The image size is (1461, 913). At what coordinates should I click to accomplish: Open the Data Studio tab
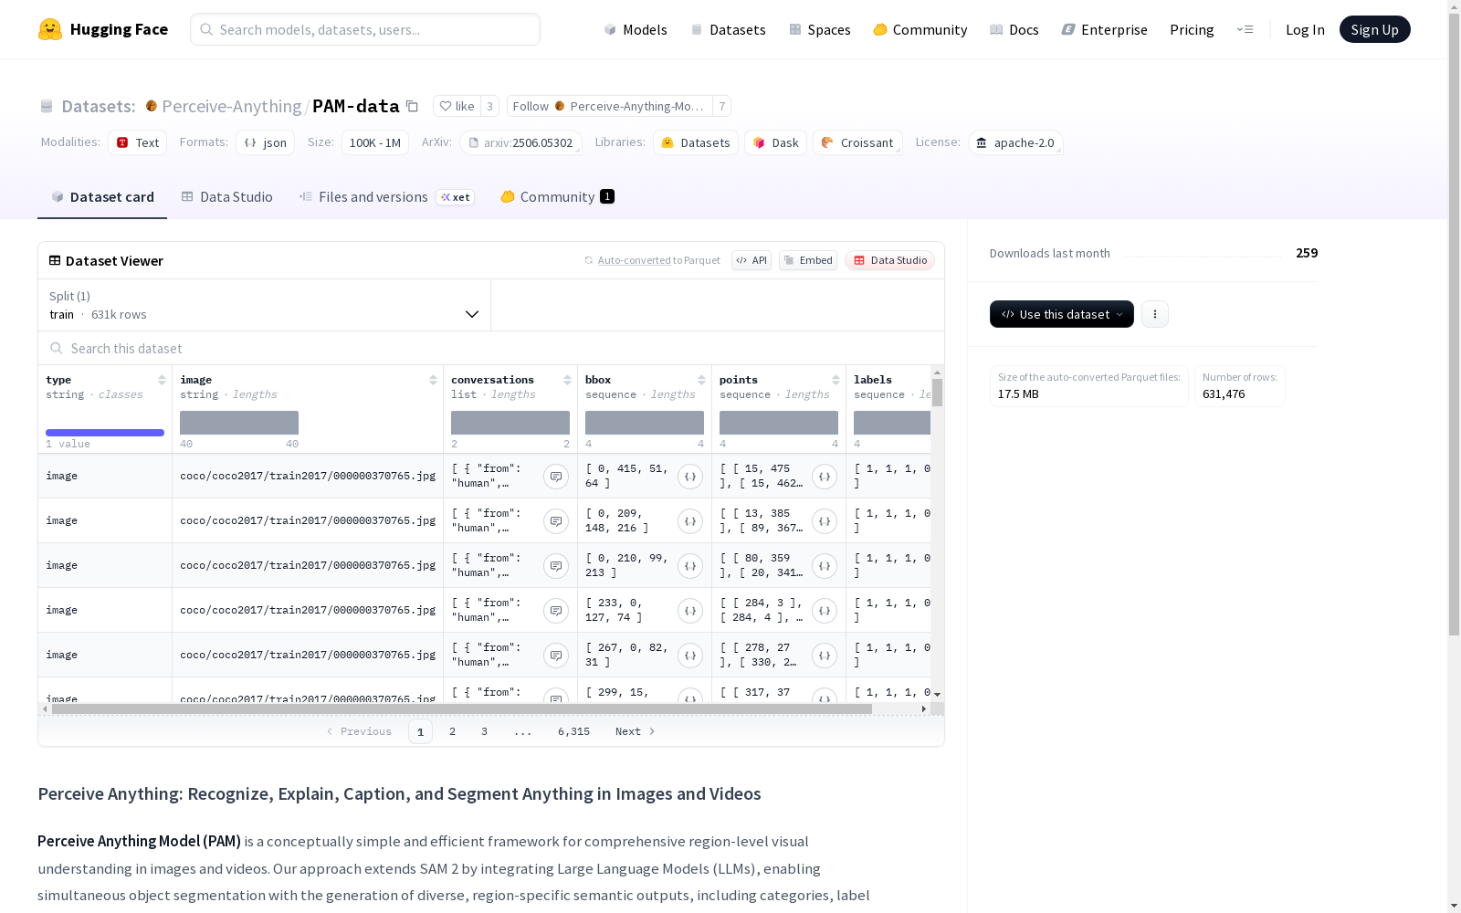pyautogui.click(x=227, y=197)
